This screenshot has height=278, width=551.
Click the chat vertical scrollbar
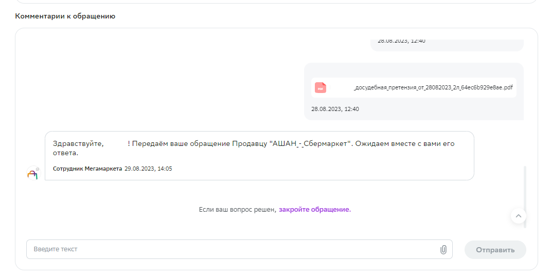point(525,197)
